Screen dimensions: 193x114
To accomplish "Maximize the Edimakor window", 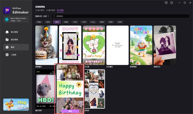I will click(x=185, y=3).
